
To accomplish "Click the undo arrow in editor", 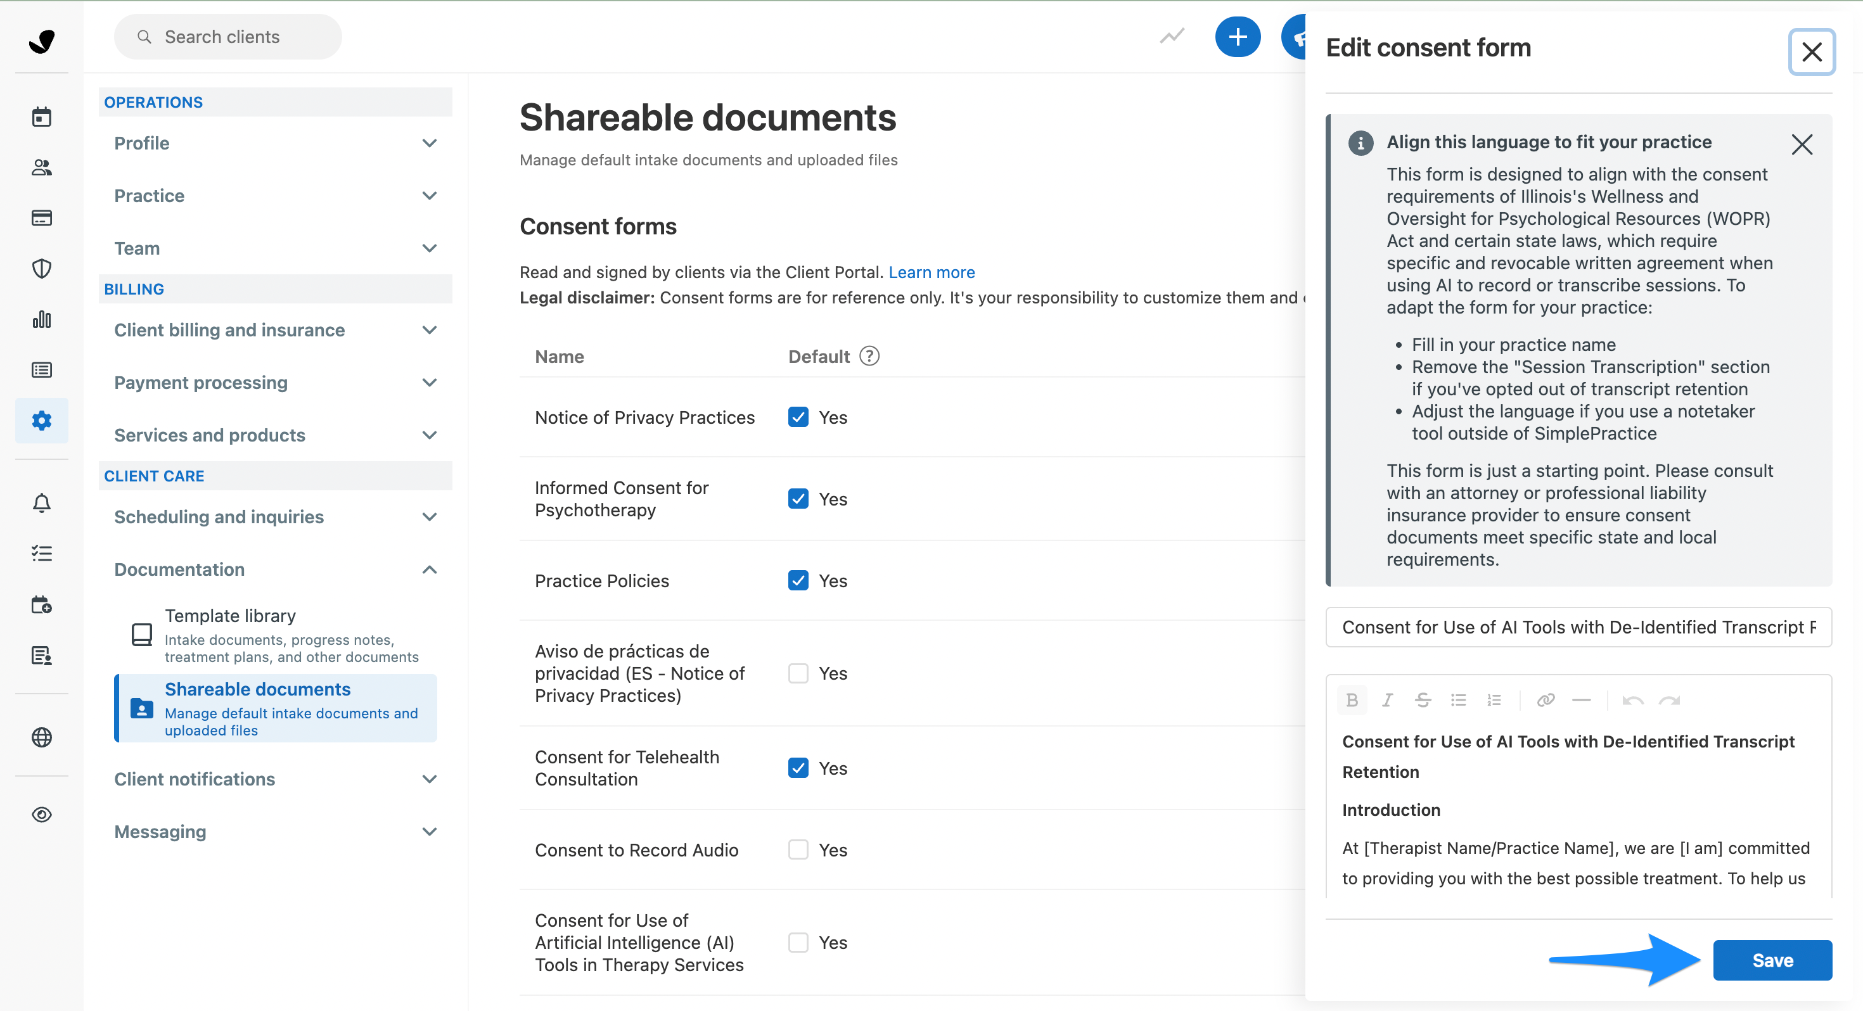I will pos(1633,699).
